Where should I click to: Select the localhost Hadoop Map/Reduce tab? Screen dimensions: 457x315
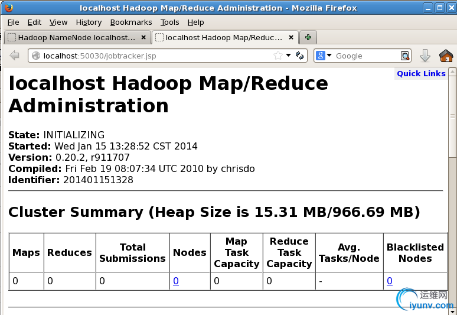pos(225,37)
